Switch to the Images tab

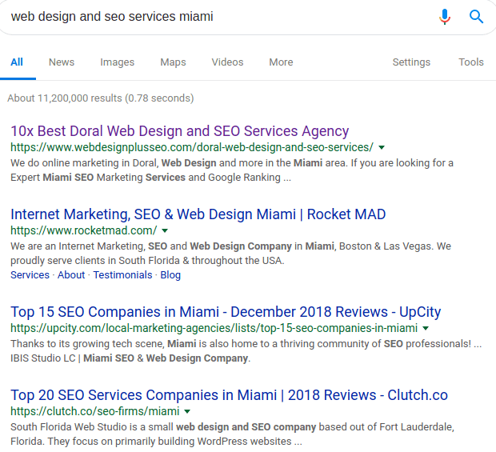tap(117, 62)
